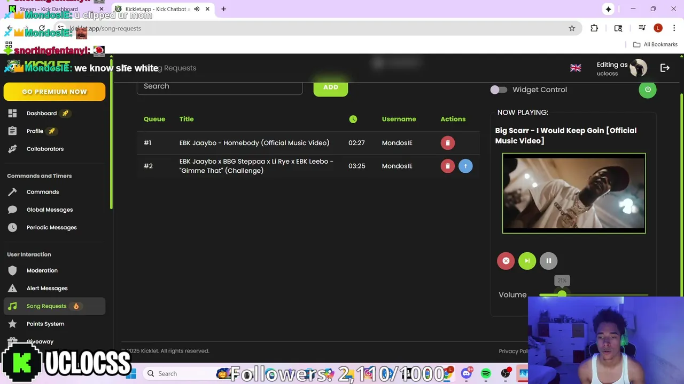Open Spotify from the taskbar
Viewport: 684px width, 384px height.
[x=486, y=374]
